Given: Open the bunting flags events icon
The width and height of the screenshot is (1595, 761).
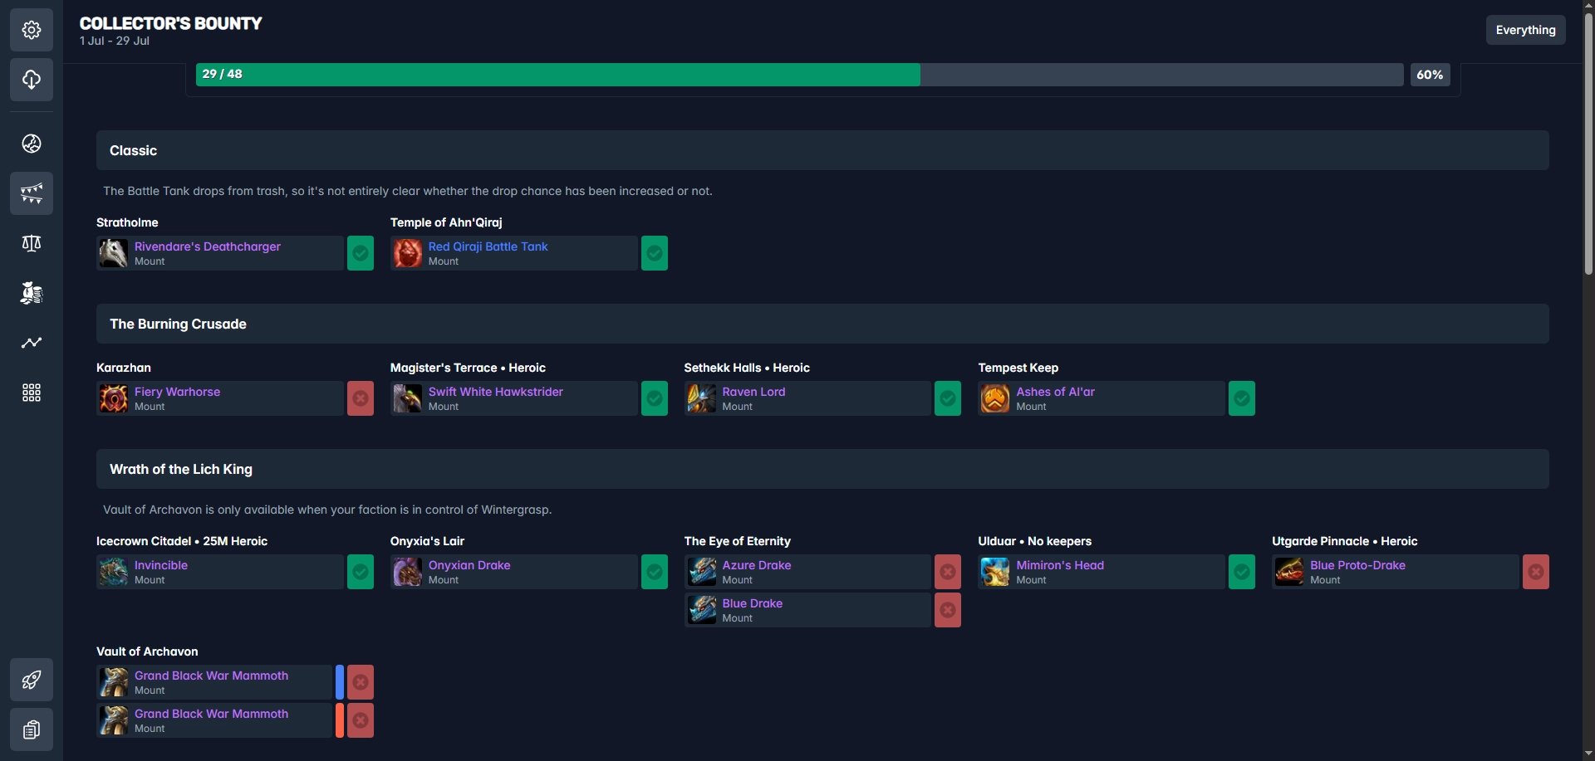Looking at the screenshot, I should coord(32,193).
